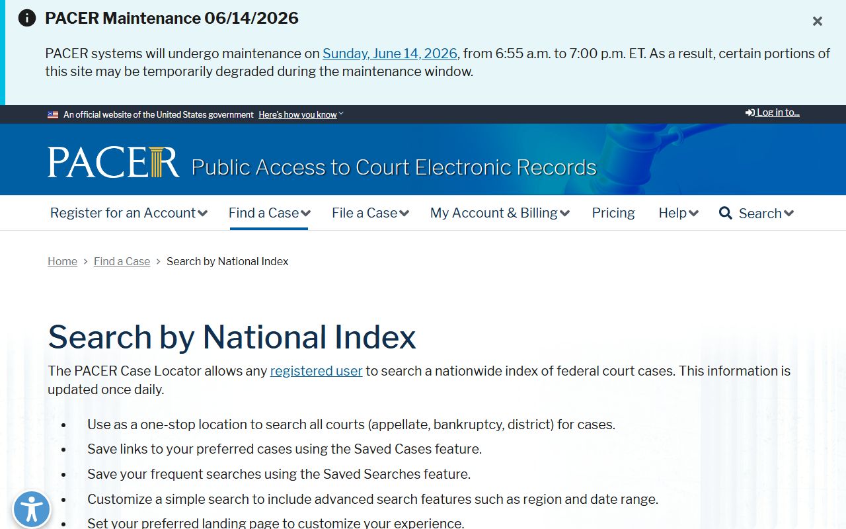Go to the Pricing page
The image size is (846, 529).
[x=613, y=213]
